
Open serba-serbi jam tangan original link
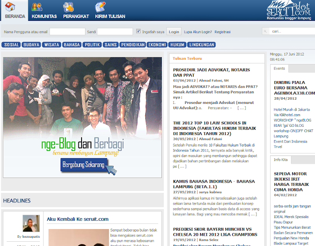292,209
